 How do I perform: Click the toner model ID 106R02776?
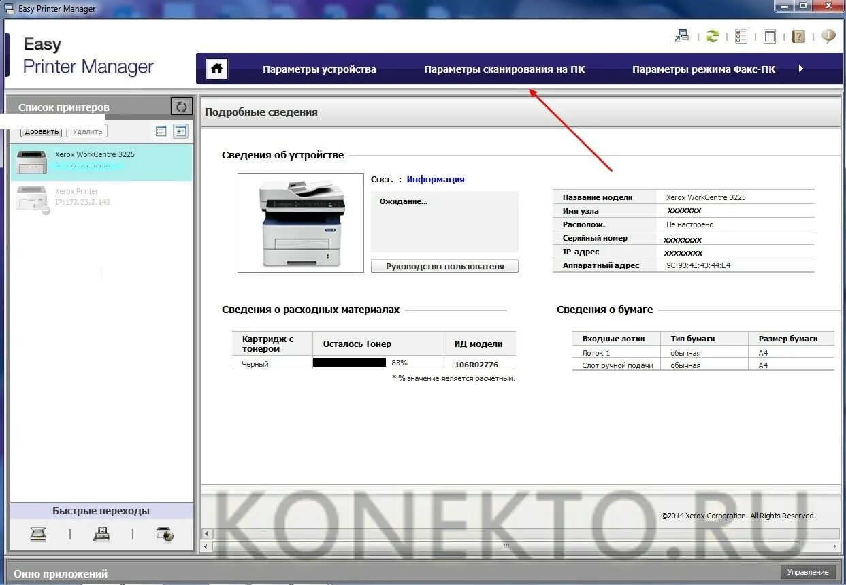476,365
